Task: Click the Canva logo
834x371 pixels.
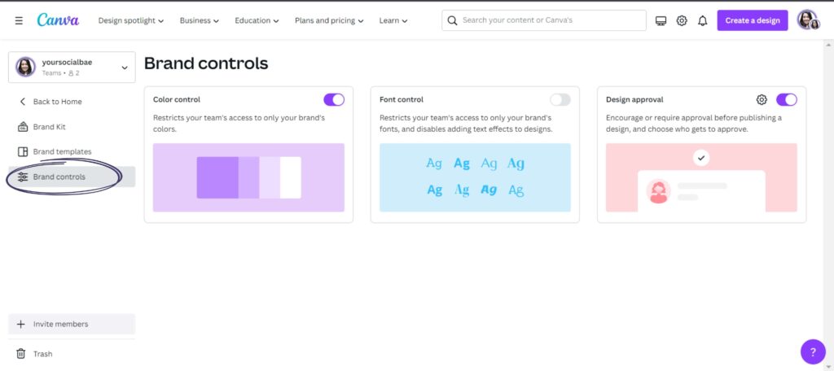Action: point(58,20)
